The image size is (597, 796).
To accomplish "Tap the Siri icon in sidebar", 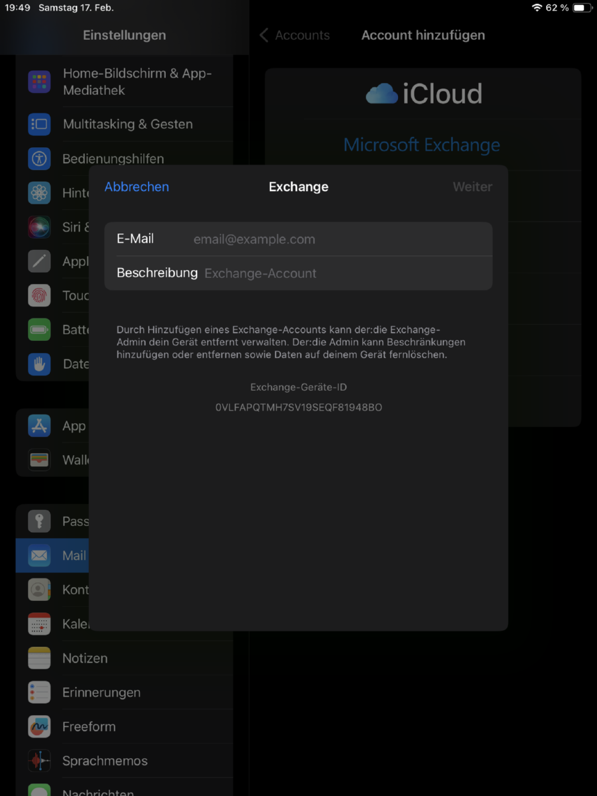I will click(x=40, y=227).
